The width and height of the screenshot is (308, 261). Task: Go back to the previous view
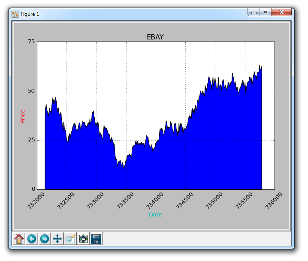point(32,239)
